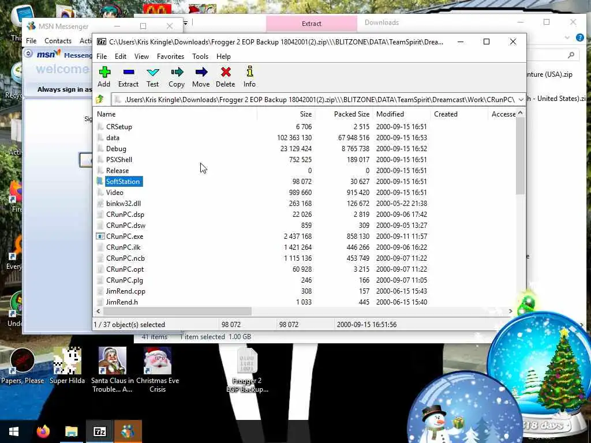591x443 pixels.
Task: Sort by the Name column header
Action: 175,114
